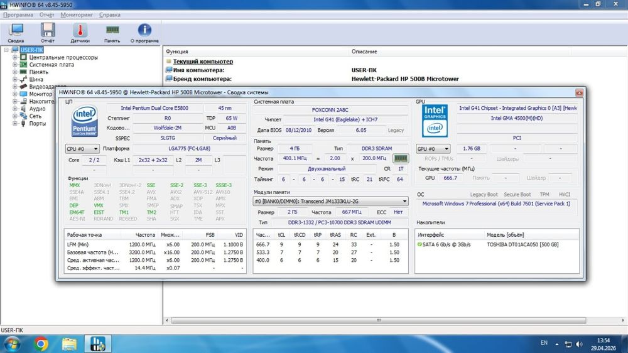Image resolution: width=628 pixels, height=353 pixels.
Task: Collapse the USER-ПК tree root
Action: [x=6, y=50]
